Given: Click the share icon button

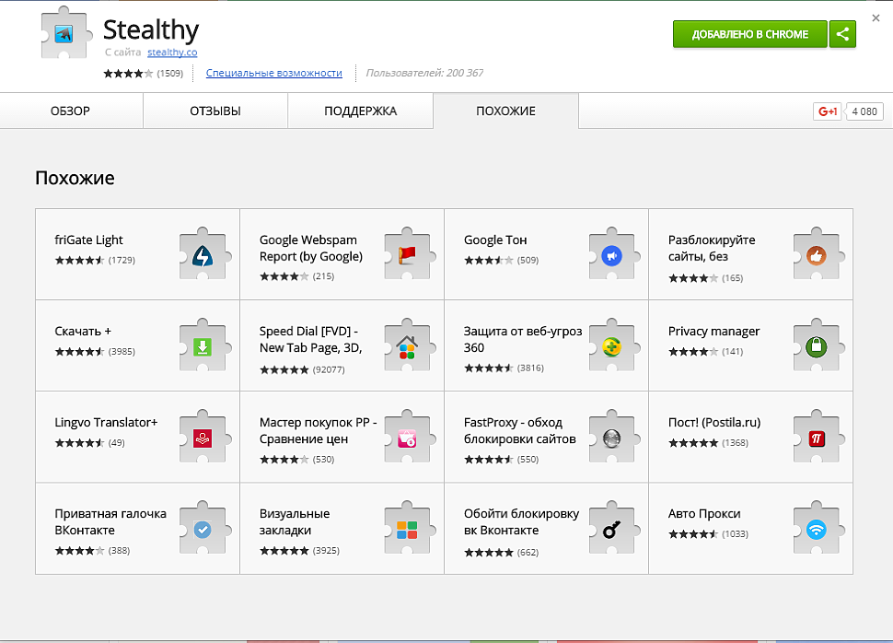Looking at the screenshot, I should tap(842, 34).
